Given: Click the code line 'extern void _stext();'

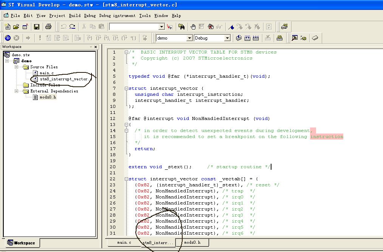Looking at the screenshot, I should (160, 167).
